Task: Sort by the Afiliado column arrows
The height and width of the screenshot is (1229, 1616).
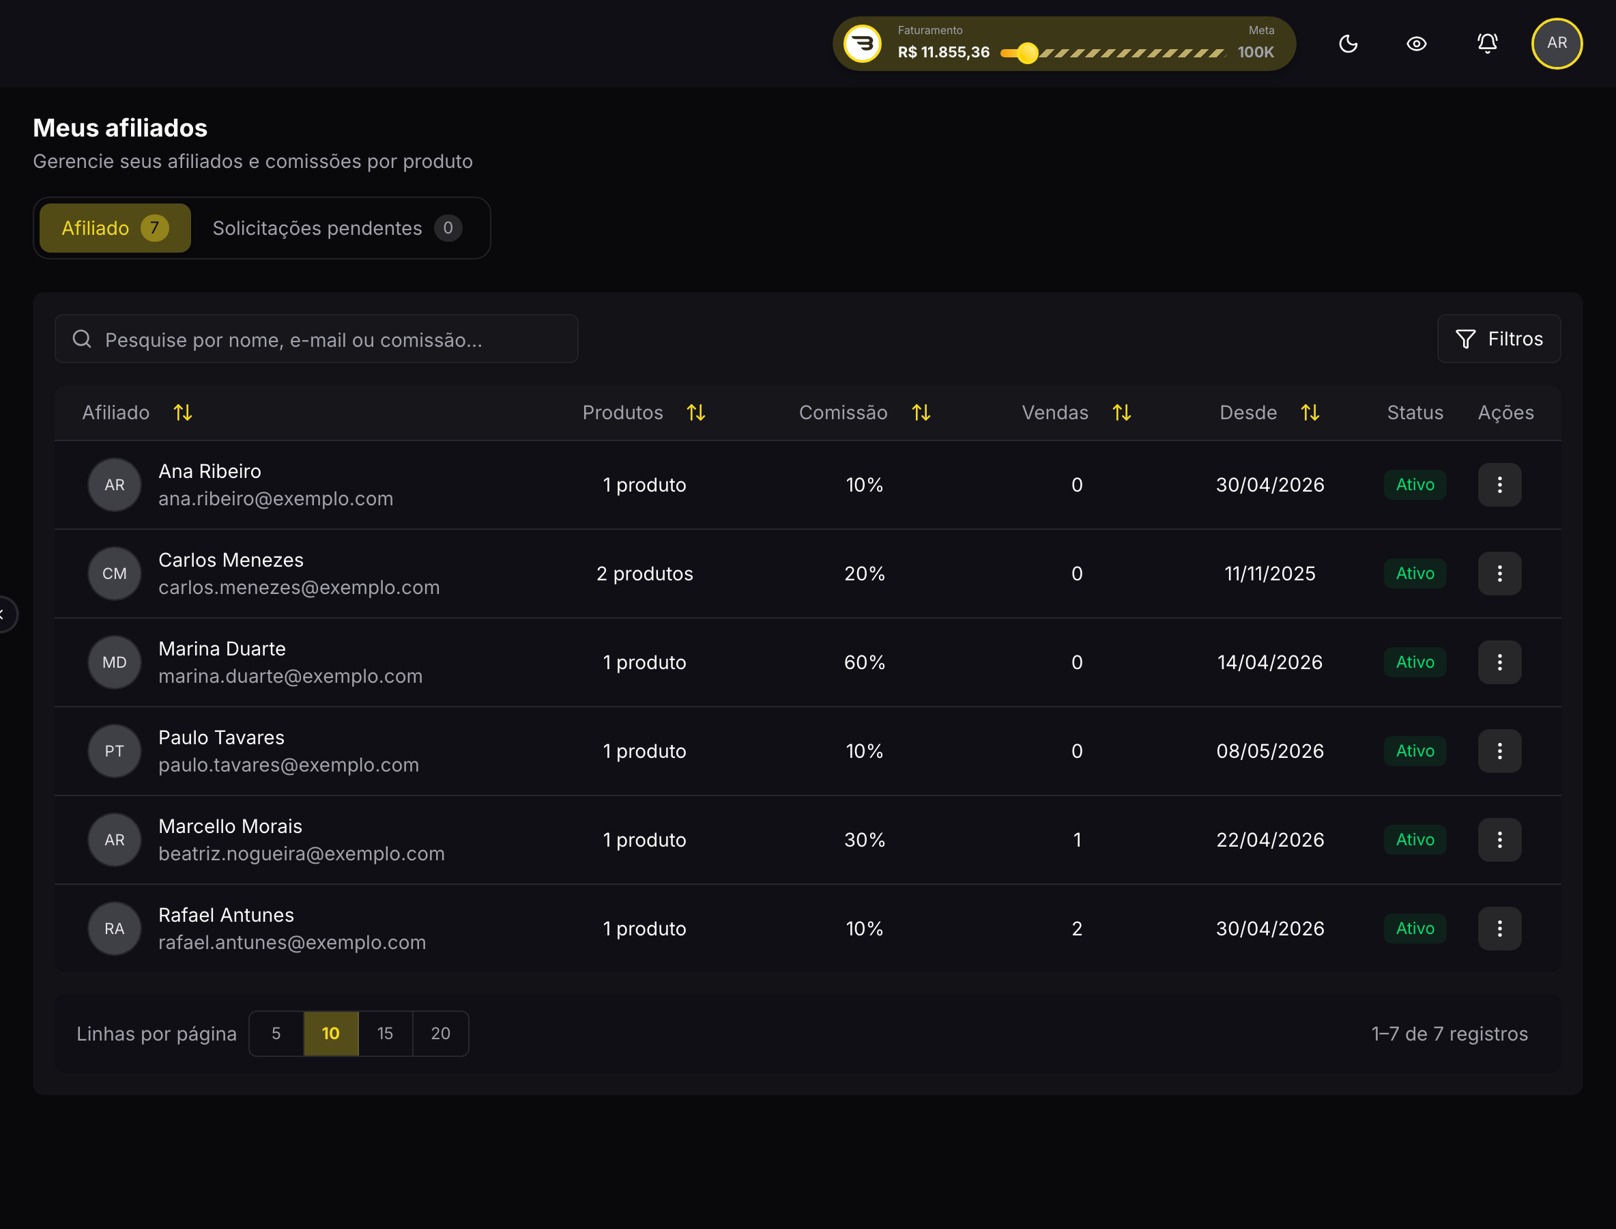Action: 183,413
